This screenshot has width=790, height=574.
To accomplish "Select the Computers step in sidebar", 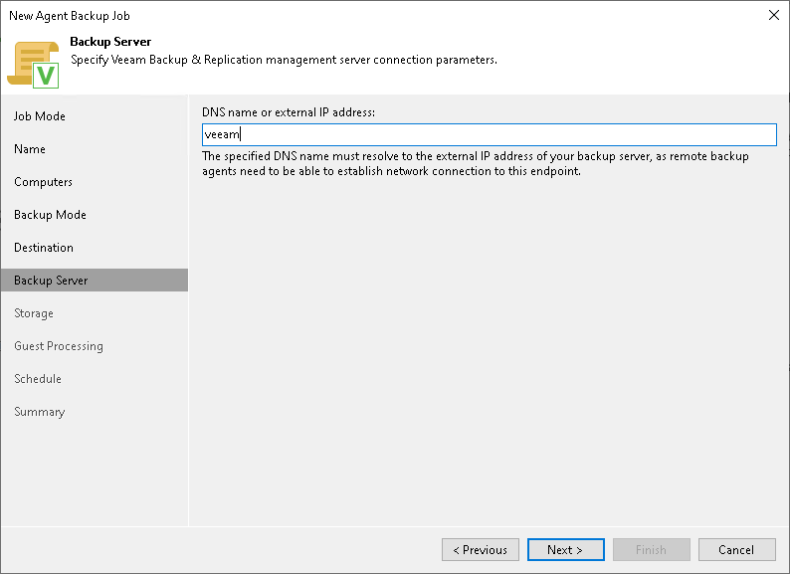I will pos(43,182).
